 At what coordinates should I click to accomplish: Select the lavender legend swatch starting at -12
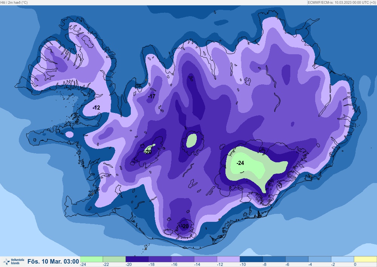pyautogui.click(x=228, y=259)
